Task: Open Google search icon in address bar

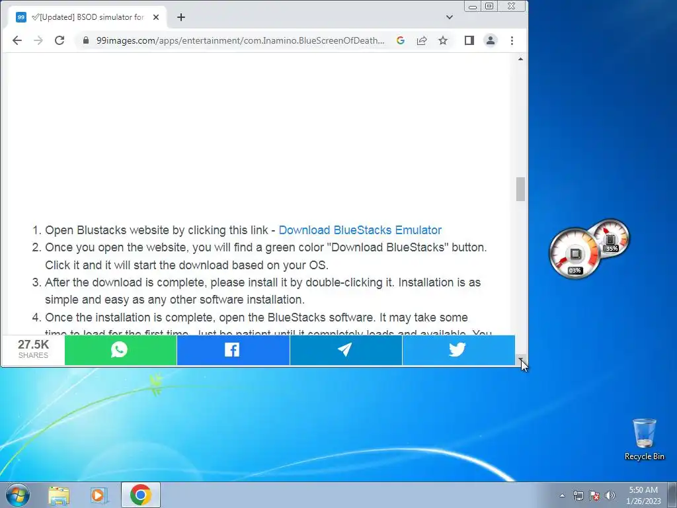Action: [400, 40]
